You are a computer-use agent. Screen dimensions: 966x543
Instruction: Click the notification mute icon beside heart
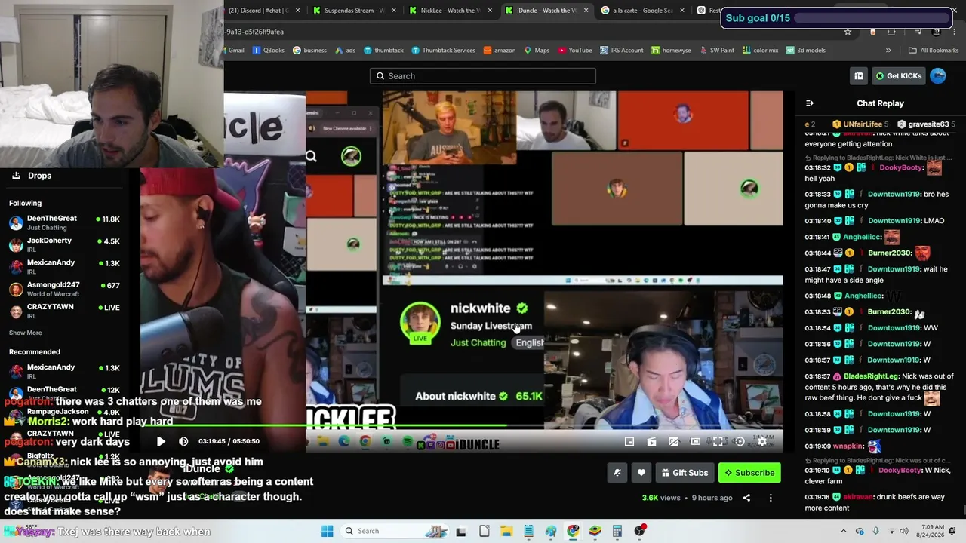click(617, 473)
